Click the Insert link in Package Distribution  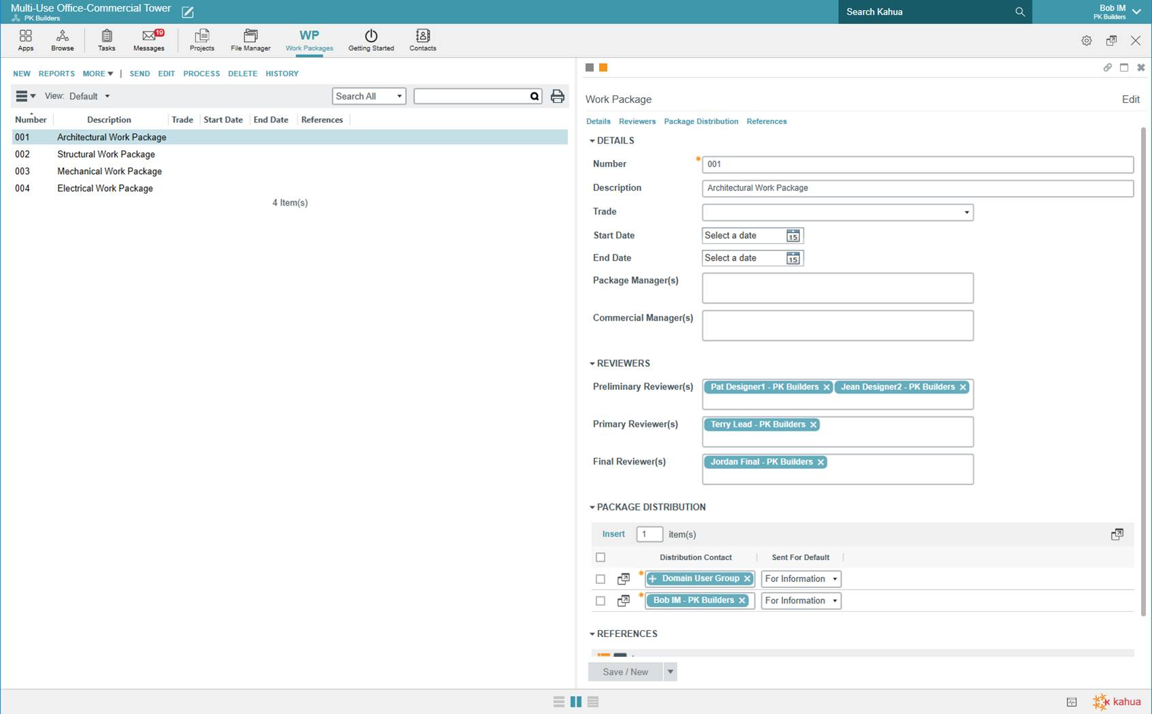coord(613,534)
